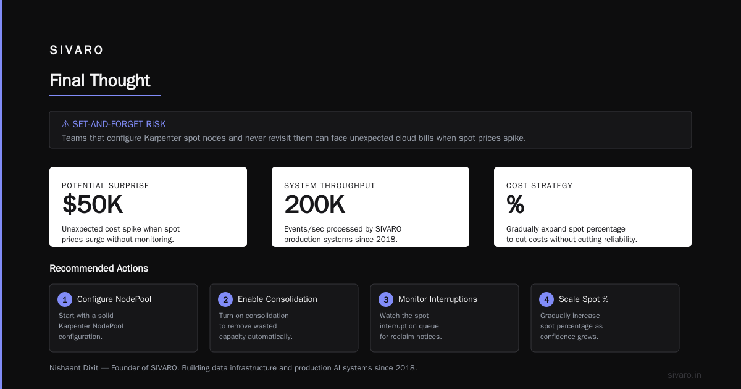Click the number 3 step badge
The width and height of the screenshot is (741, 389).
point(386,299)
